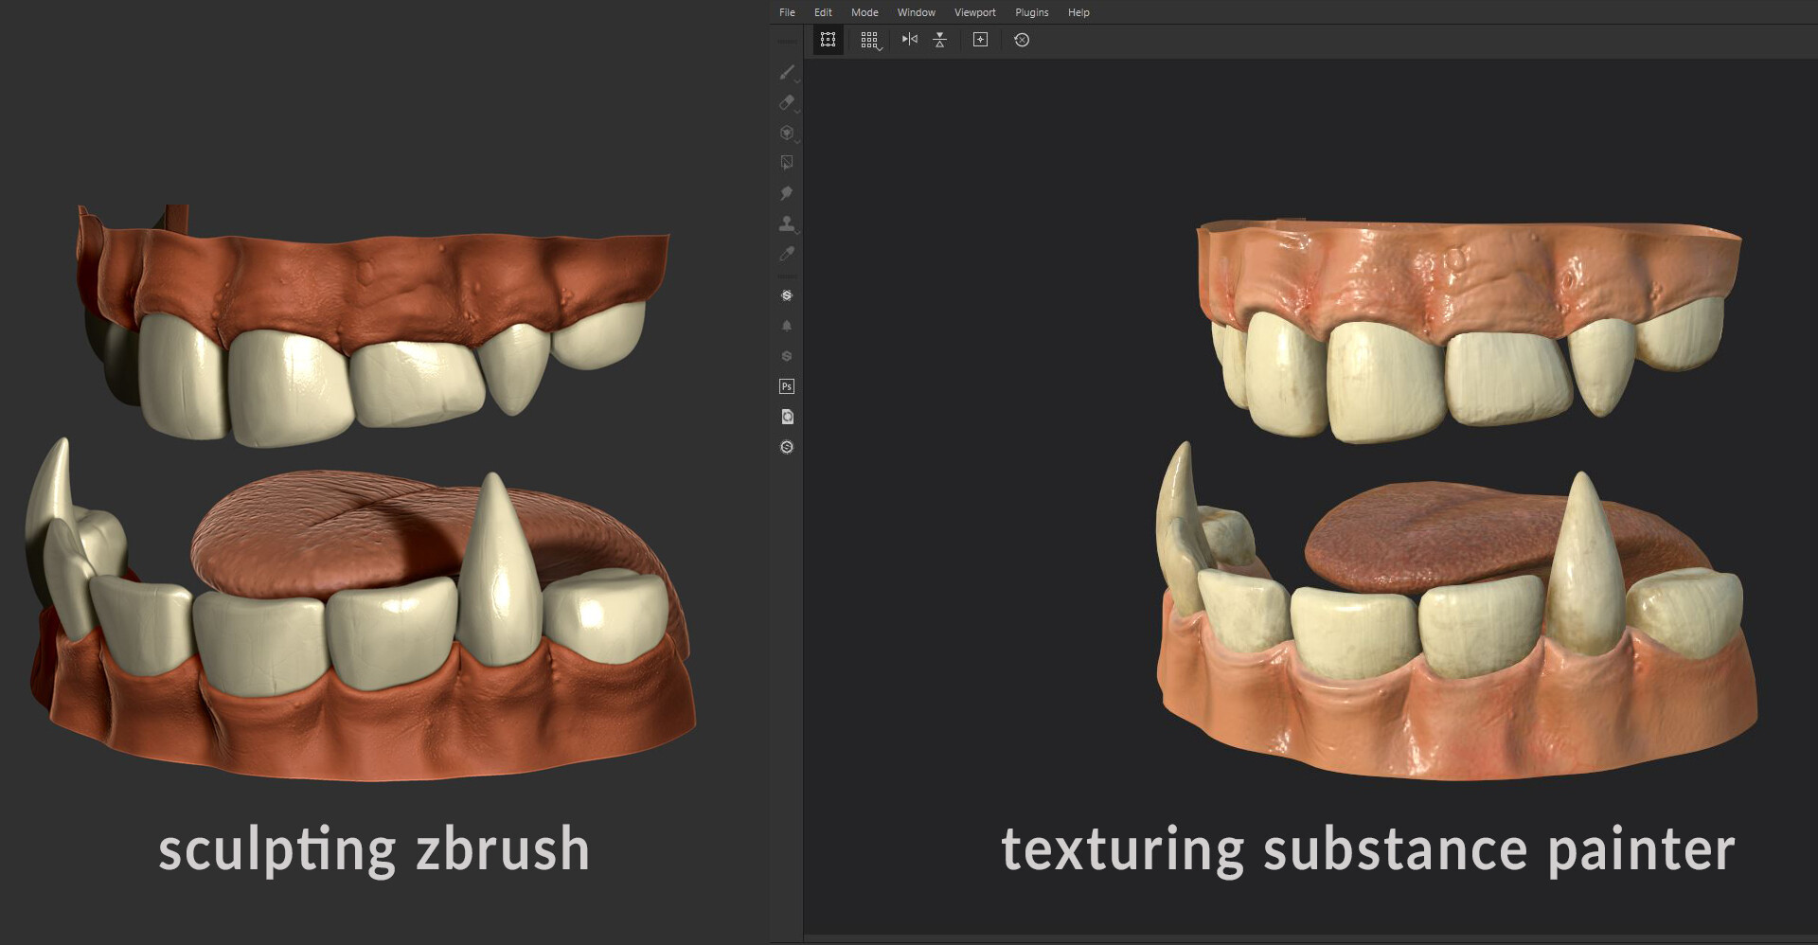The width and height of the screenshot is (1818, 945).
Task: Select the Paint brush tool
Action: [787, 73]
